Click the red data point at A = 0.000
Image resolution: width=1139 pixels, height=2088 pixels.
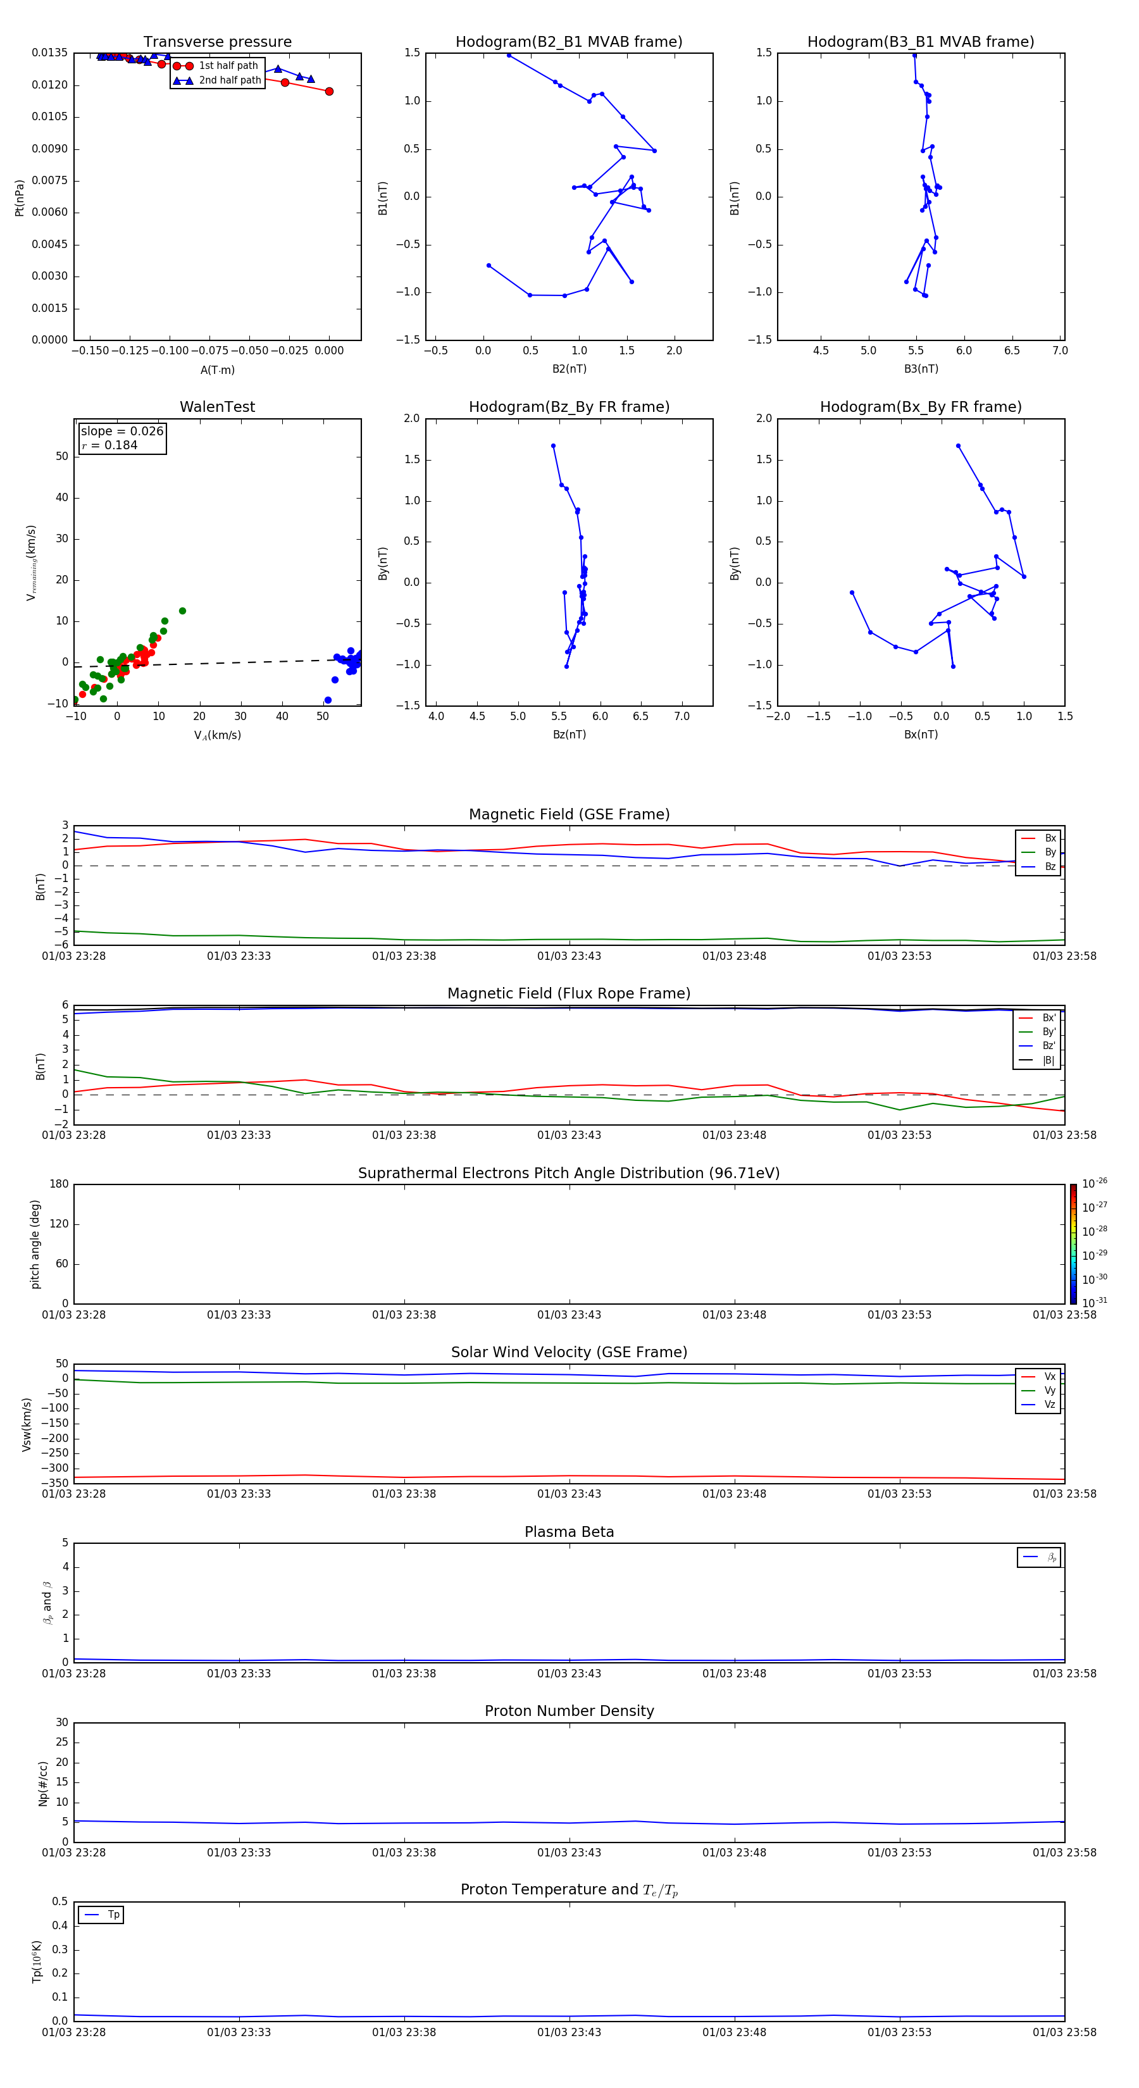329,92
